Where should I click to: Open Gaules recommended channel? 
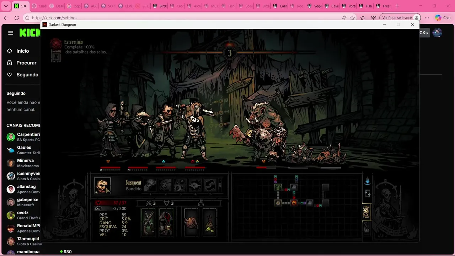tap(23, 150)
